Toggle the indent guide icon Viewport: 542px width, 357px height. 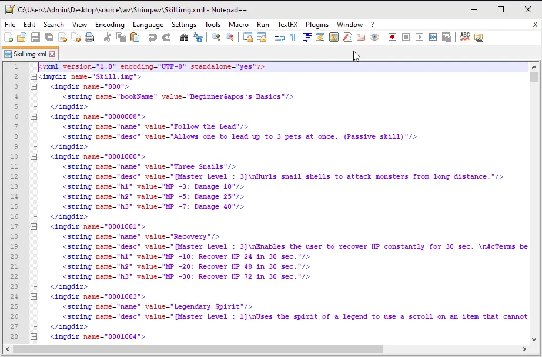coord(307,38)
